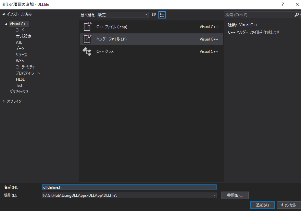Collapse the Visual C++ tree node
Screen dimensions: 301x211
(x=6, y=24)
